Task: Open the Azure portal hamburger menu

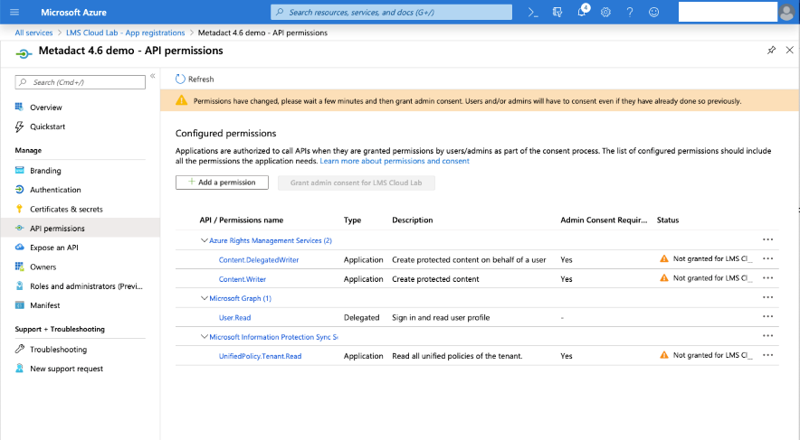Action: click(14, 13)
